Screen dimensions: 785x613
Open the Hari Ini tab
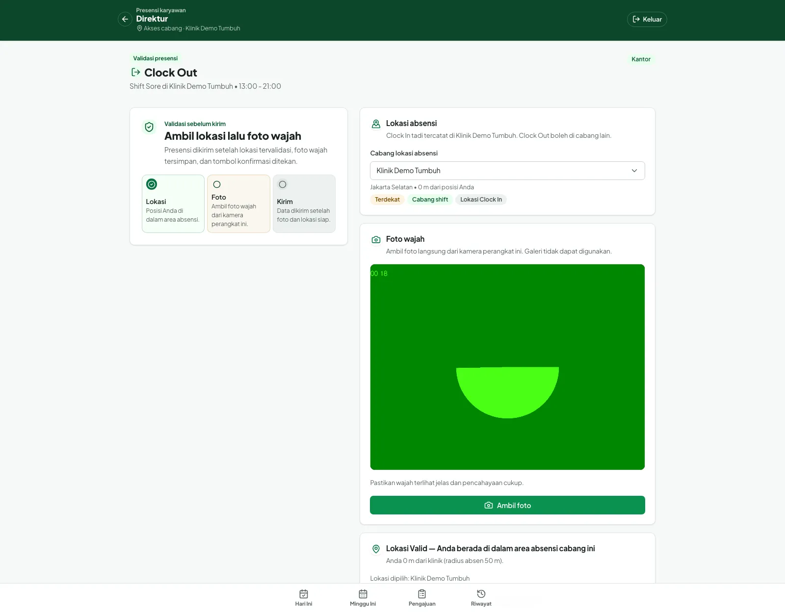click(304, 598)
